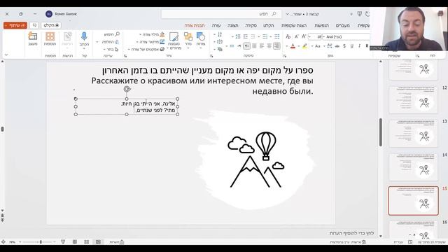Click the Clear Formatting icon
The width and height of the screenshot is (448, 252).
(x=288, y=36)
